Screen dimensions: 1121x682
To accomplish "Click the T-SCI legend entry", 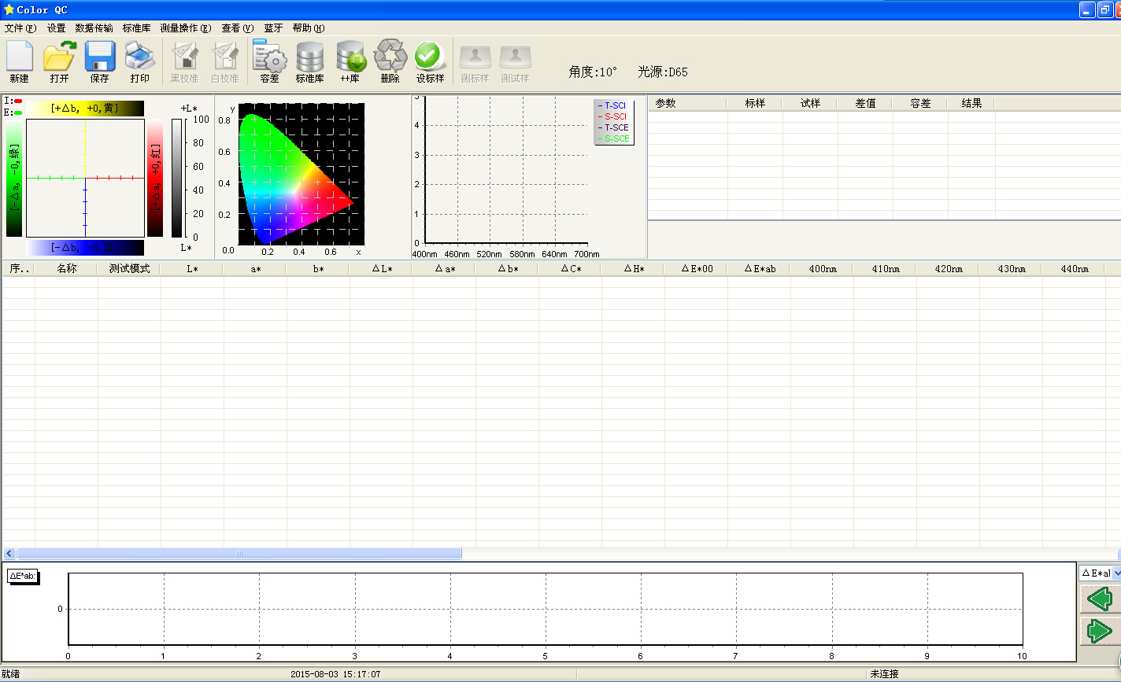I will [612, 105].
